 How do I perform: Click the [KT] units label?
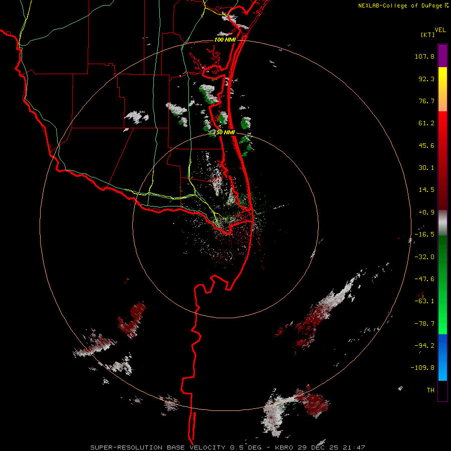pos(428,35)
